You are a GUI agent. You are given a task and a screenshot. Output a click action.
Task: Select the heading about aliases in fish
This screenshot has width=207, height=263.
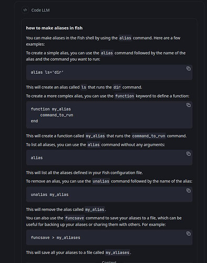coord(54,28)
